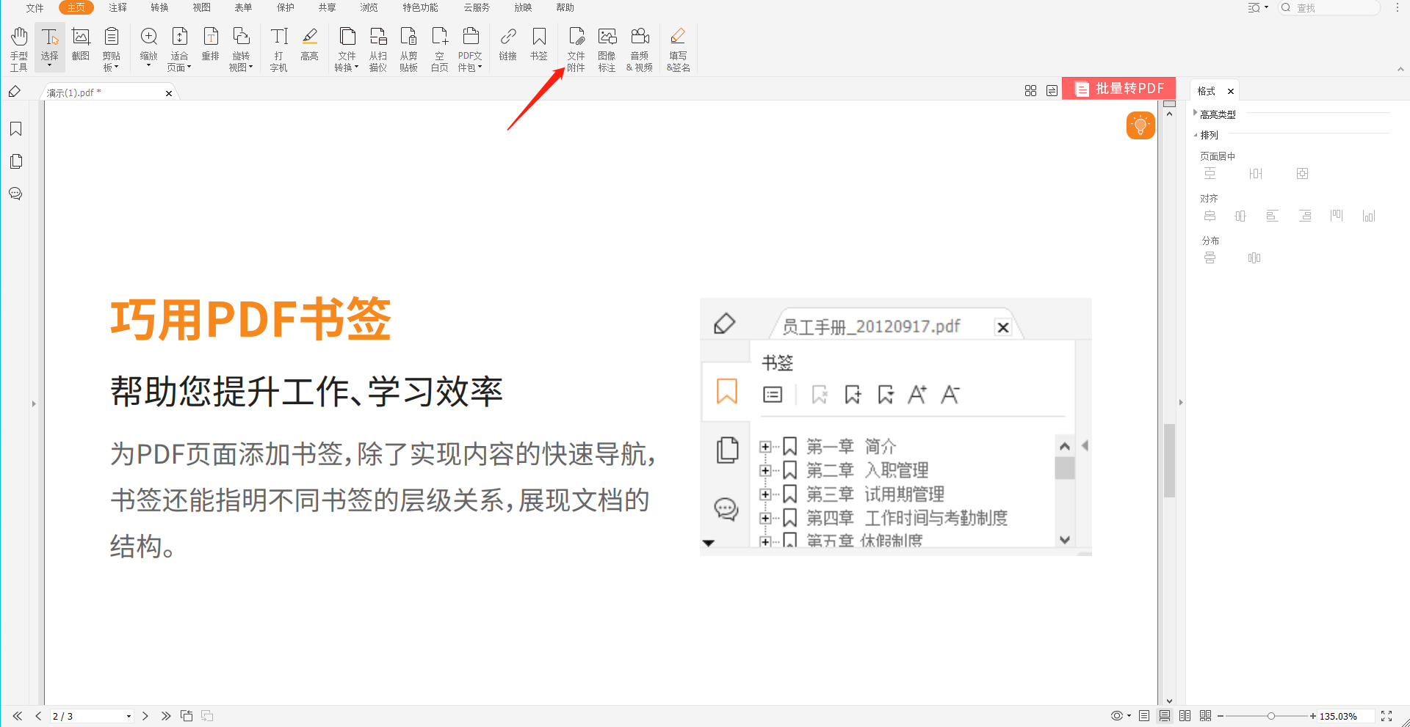Attach a file with 文件附件

576,48
